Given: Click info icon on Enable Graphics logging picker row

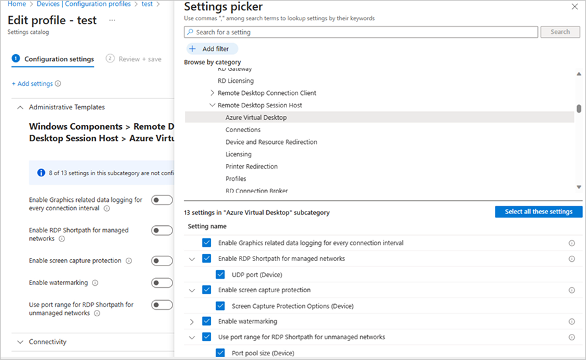Looking at the screenshot, I should coord(572,243).
